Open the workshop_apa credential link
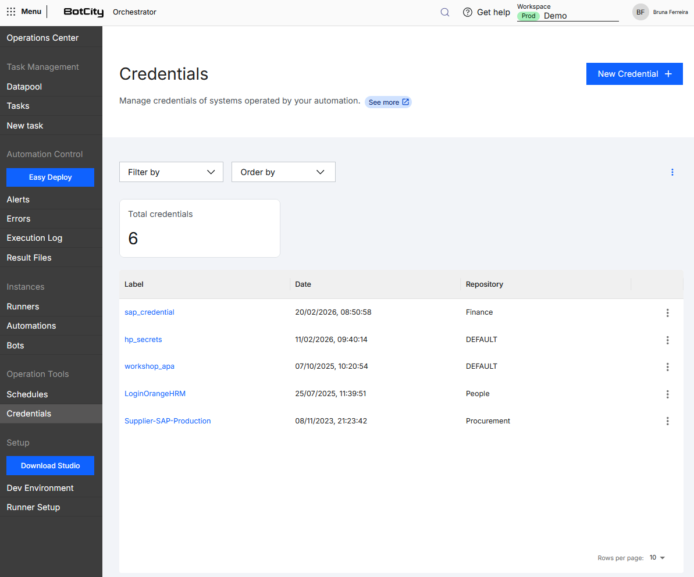 [150, 366]
